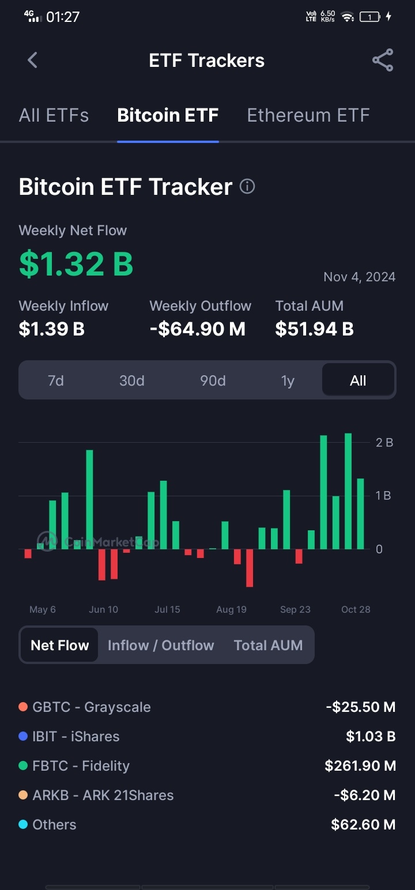Show the Net Flow chart
The width and height of the screenshot is (415, 890).
pyautogui.click(x=60, y=645)
